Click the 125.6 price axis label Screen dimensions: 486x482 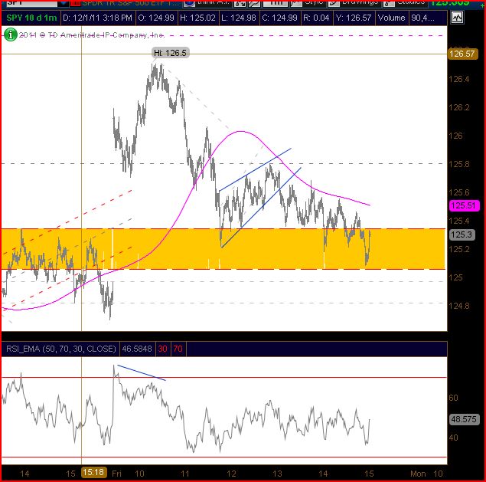coord(459,192)
